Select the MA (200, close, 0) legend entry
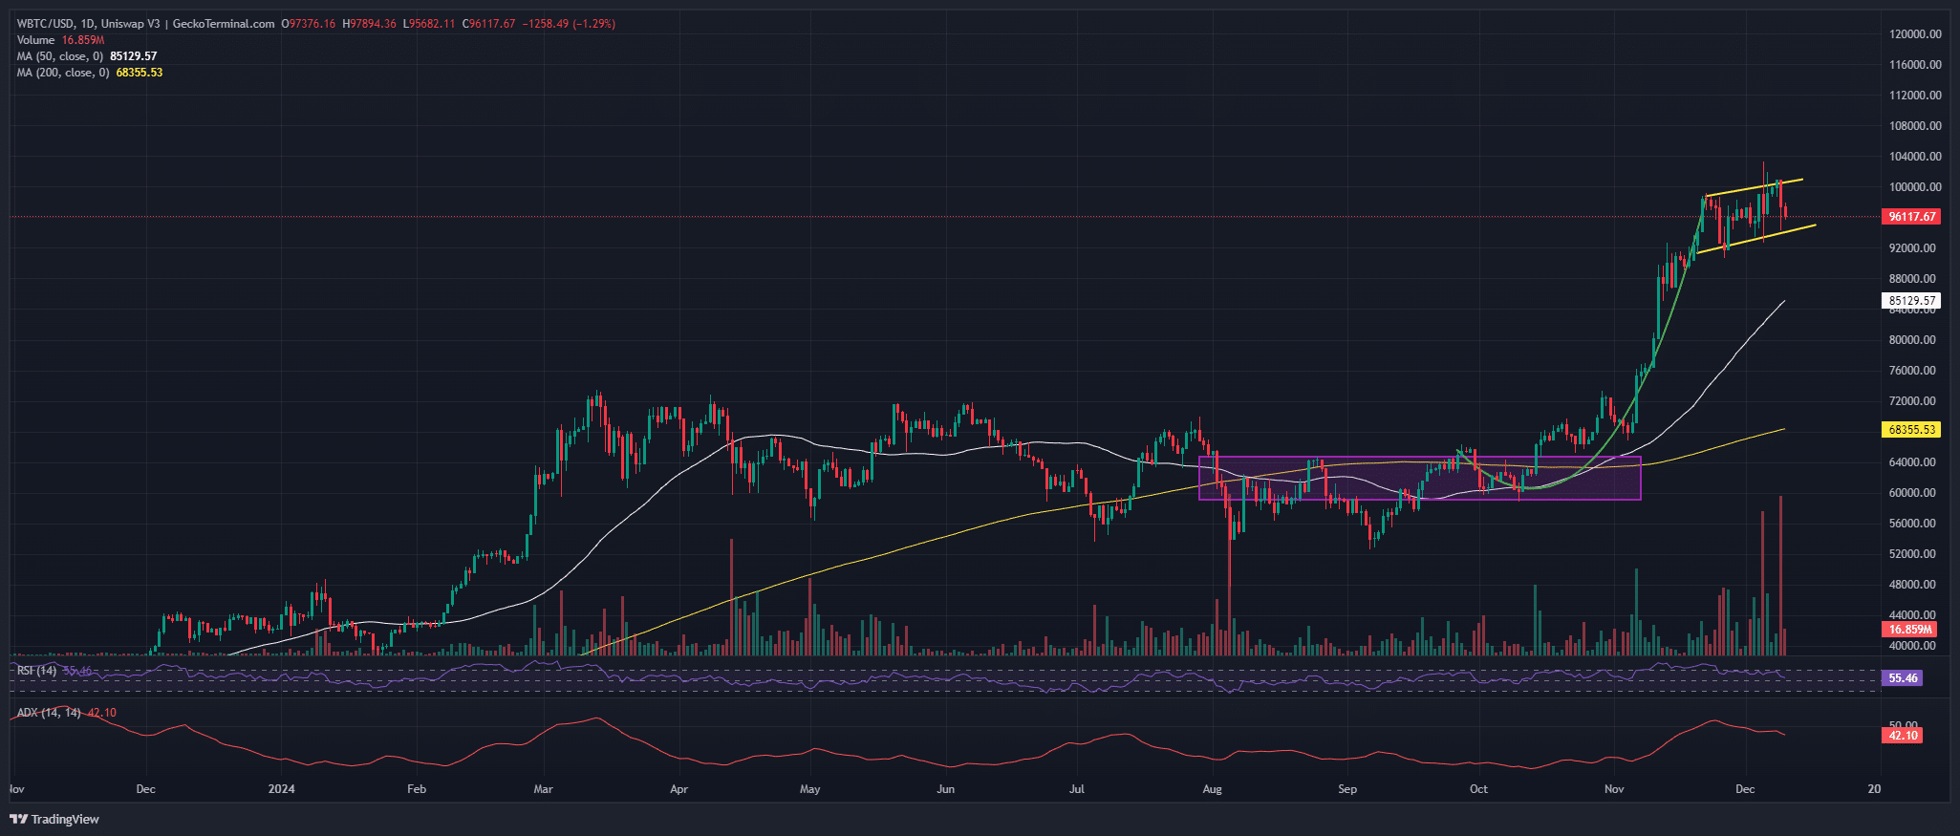Screen dimensions: 1960x836 [x=62, y=73]
